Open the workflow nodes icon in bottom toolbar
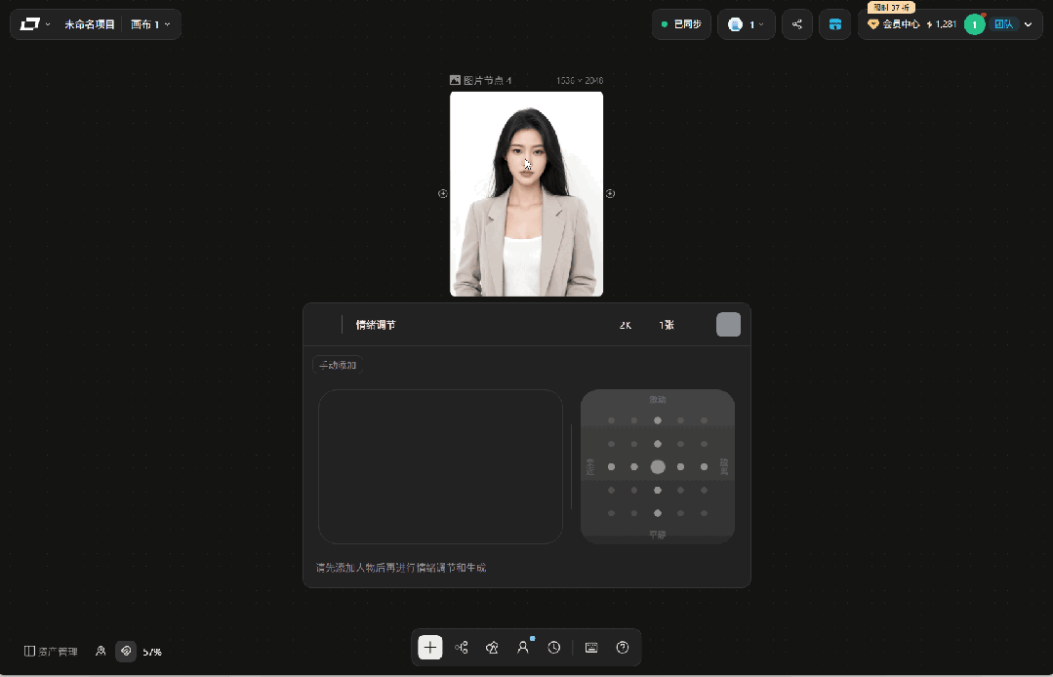Screen dimensions: 1053x677 click(462, 648)
